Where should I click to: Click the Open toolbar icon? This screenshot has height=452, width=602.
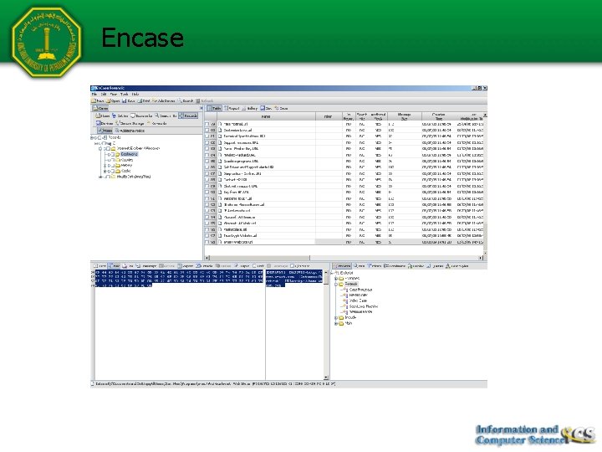[x=113, y=101]
